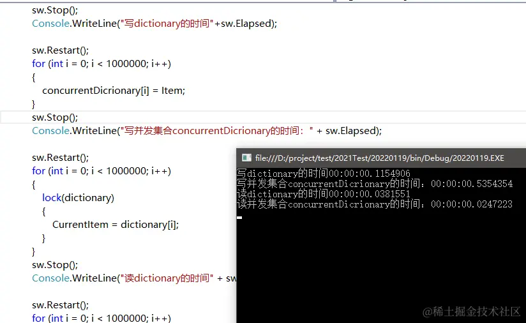This screenshot has width=526, height=323.
Task: Select console output line ending 5354354
Action: [375, 183]
